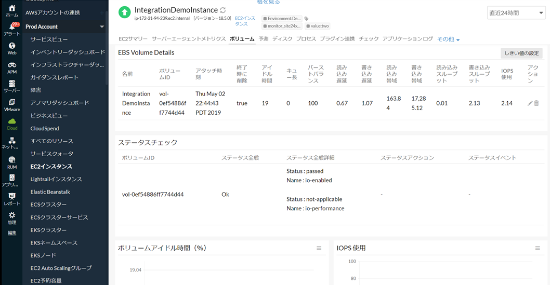Open CloudSpend in the sidebar menu
The height and width of the screenshot is (285, 550).
45,128
